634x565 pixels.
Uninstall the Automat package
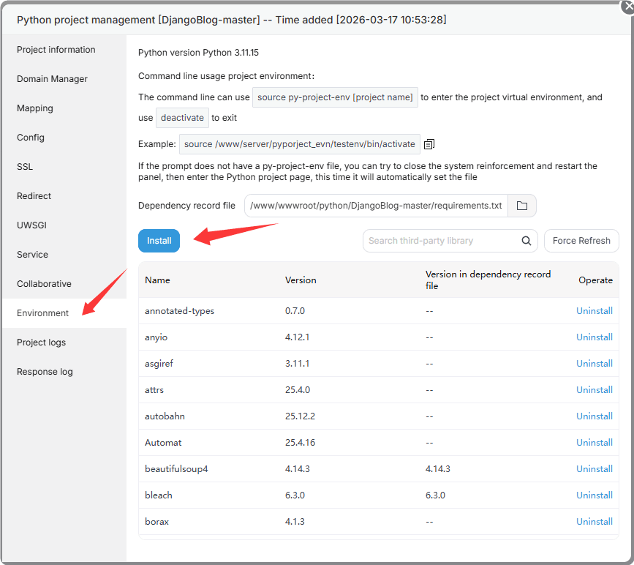(x=594, y=443)
